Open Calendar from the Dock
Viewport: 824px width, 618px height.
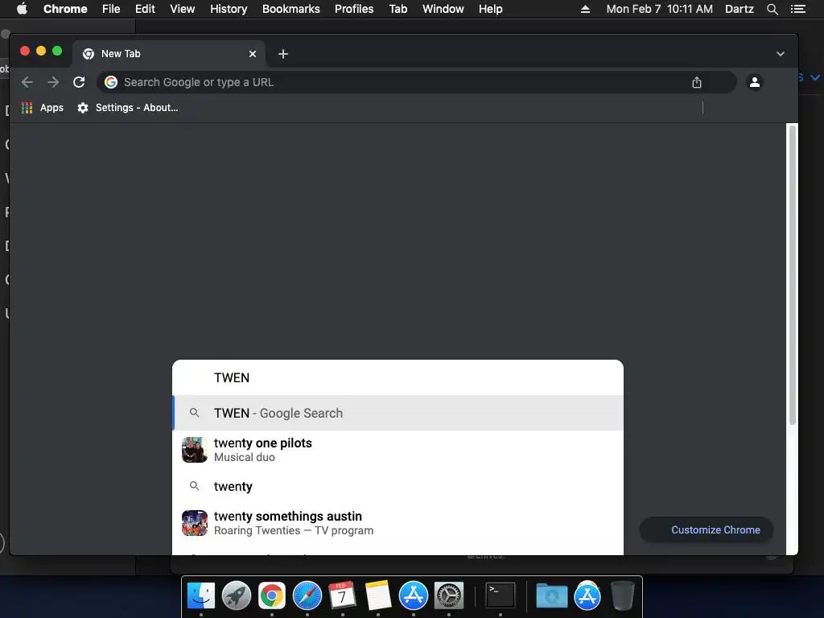tap(342, 595)
